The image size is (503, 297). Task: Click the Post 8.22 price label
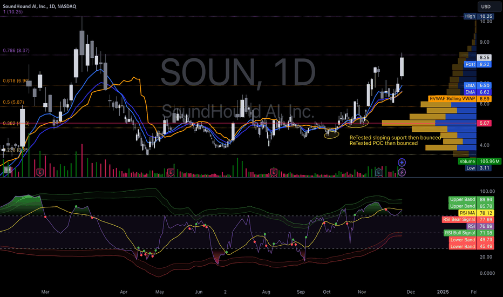(x=478, y=64)
